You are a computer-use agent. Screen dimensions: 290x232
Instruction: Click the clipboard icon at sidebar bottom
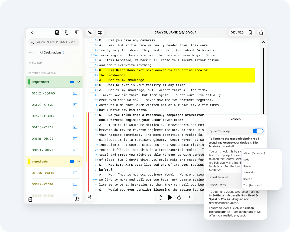click(30, 199)
